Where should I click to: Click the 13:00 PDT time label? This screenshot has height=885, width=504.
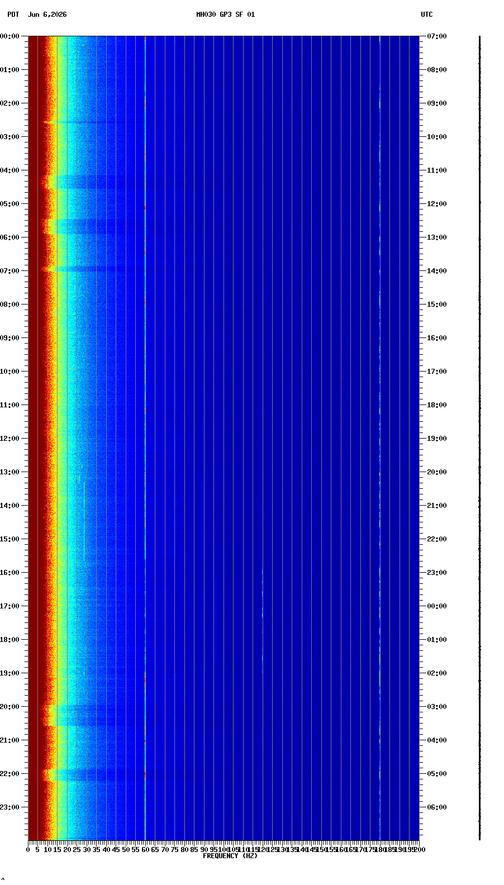click(9, 472)
